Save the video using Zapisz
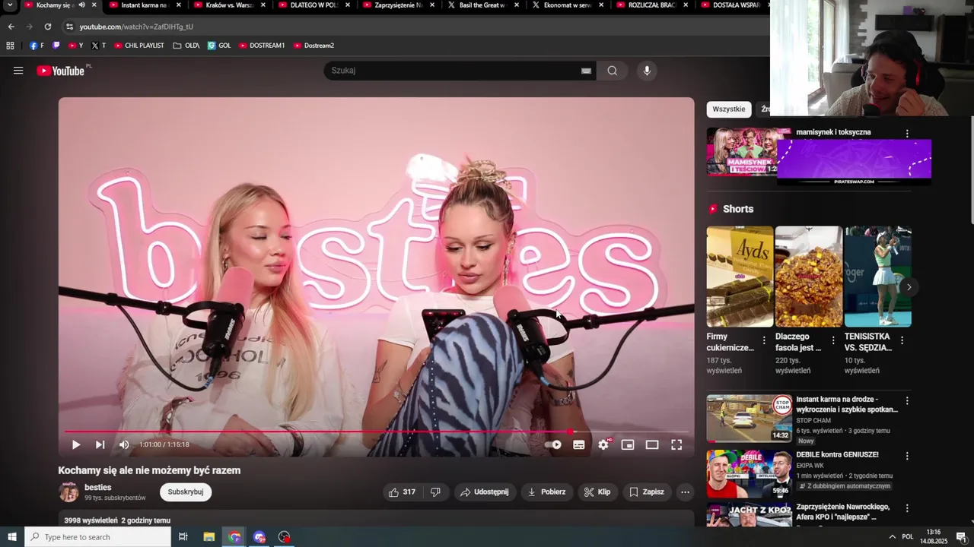This screenshot has height=547, width=974. tap(647, 492)
